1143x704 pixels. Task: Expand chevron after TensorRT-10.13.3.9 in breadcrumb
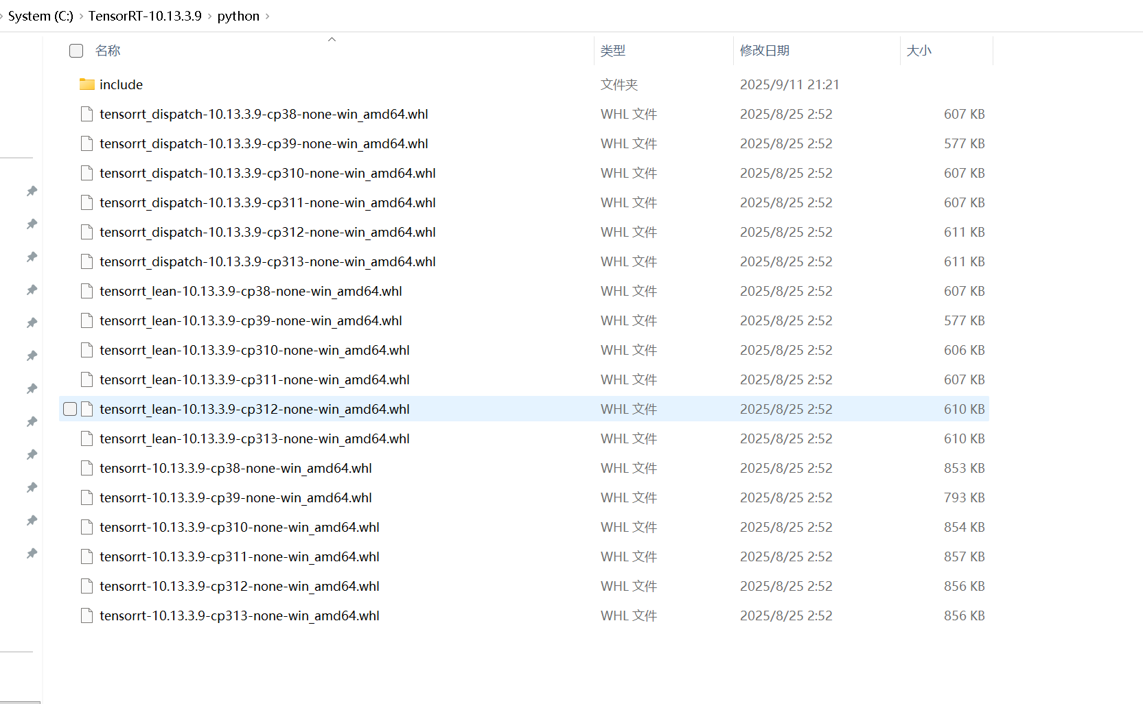[210, 16]
